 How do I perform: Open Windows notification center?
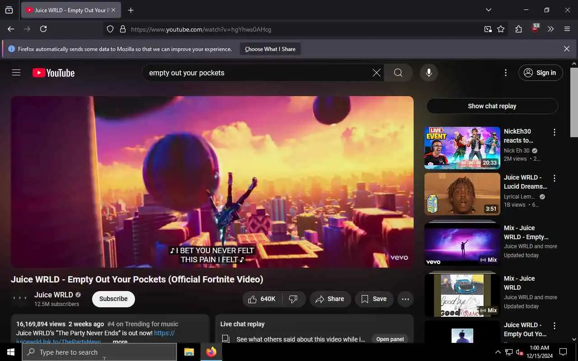tap(563, 352)
